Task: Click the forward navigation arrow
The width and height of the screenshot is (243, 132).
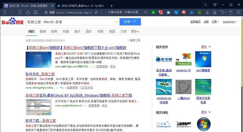Action: [13, 13]
